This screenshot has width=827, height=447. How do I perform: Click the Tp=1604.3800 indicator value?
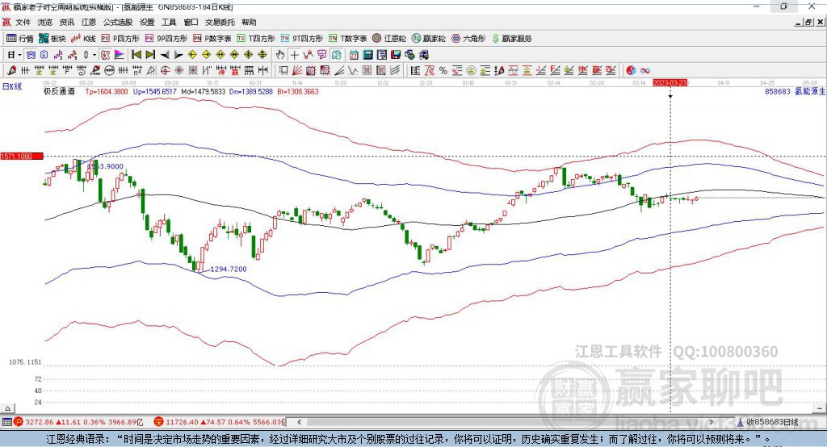(107, 92)
